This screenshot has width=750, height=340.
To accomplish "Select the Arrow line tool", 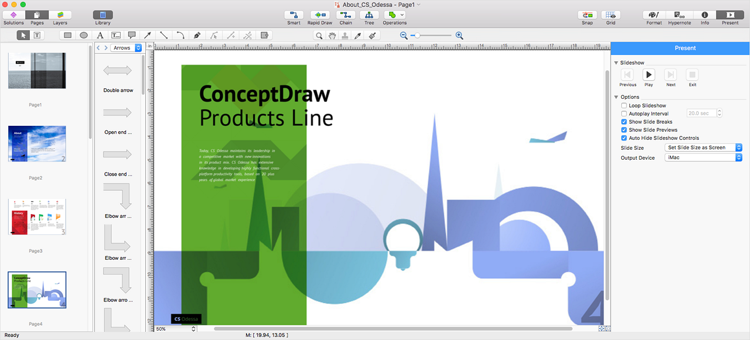I will pos(148,35).
